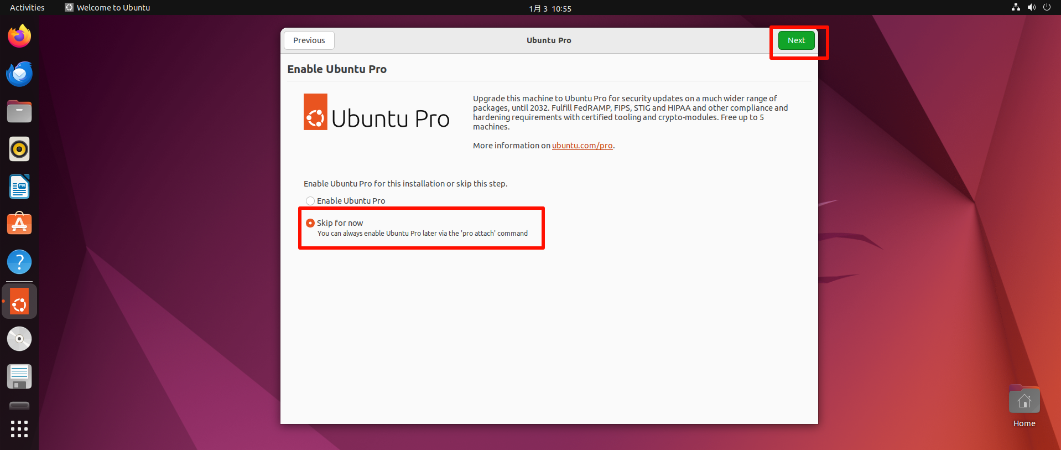Open the Activities overview
The image size is (1061, 450).
coord(27,8)
